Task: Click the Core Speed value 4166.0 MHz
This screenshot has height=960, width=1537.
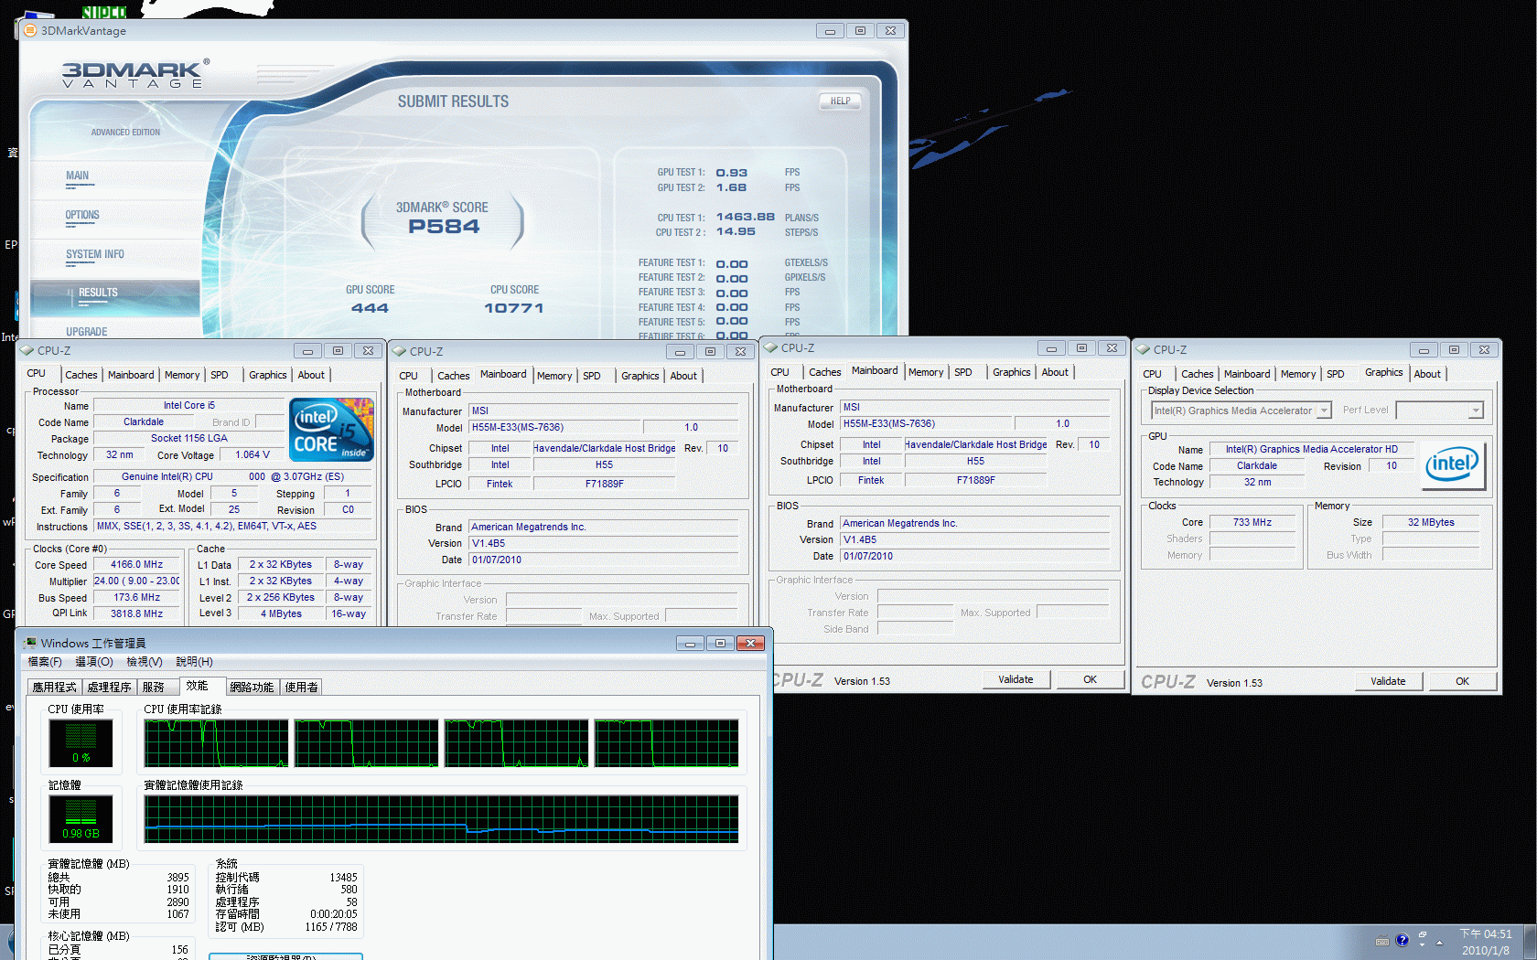Action: pos(136,564)
